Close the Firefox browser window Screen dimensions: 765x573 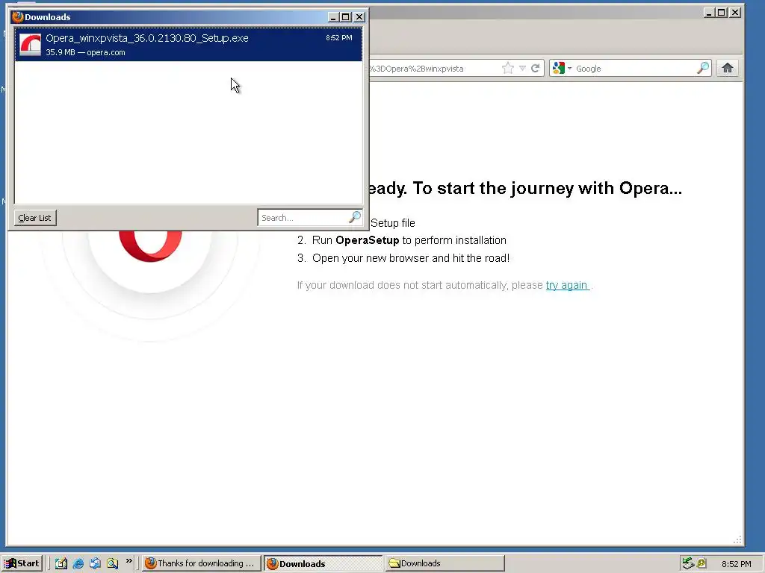pos(735,13)
